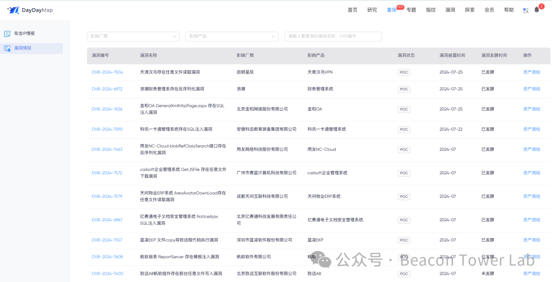Image resolution: width=552 pixels, height=282 pixels.
Task: Open vulnerability DVB-2024-7579
Action: pyautogui.click(x=107, y=196)
